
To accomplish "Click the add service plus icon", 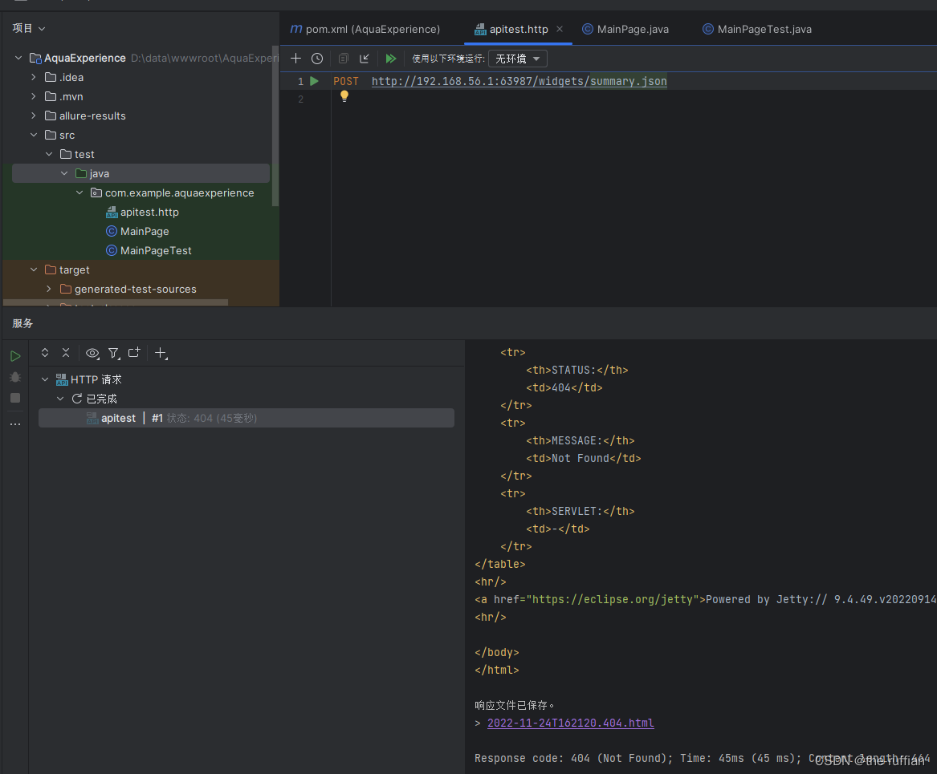I will pos(161,353).
